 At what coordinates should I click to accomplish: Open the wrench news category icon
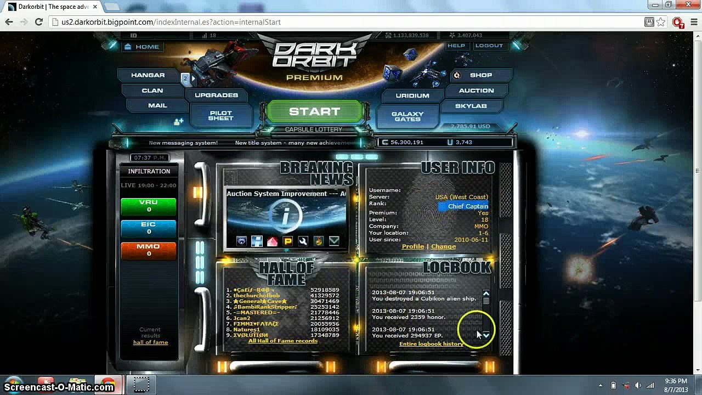303,241
